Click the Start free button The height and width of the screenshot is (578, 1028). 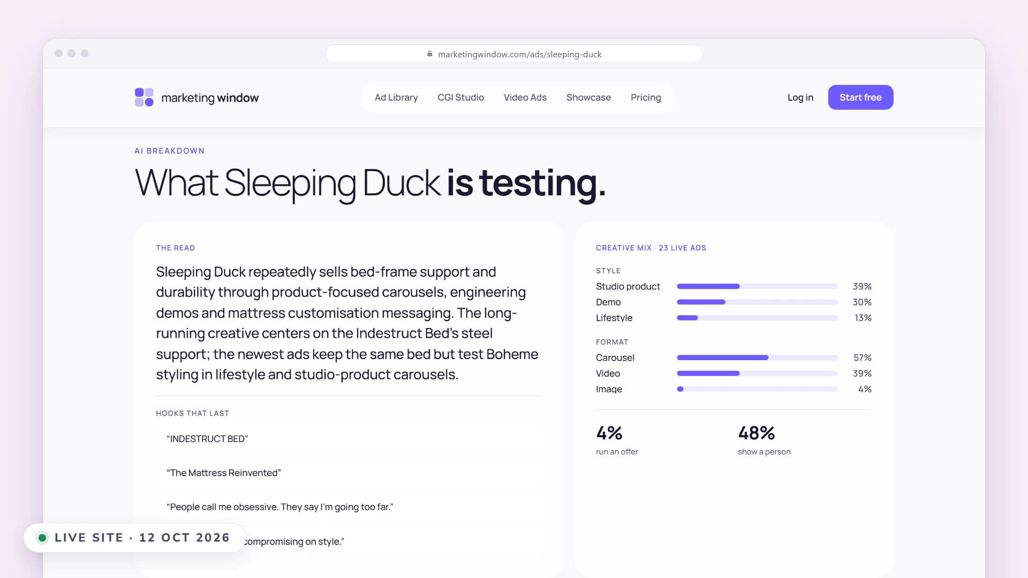tap(860, 97)
